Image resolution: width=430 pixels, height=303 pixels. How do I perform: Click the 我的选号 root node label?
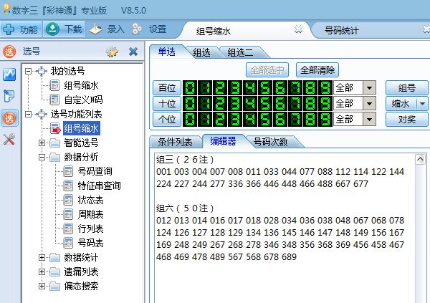(67, 71)
